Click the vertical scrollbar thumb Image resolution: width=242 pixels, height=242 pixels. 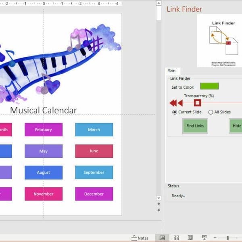tap(159, 13)
